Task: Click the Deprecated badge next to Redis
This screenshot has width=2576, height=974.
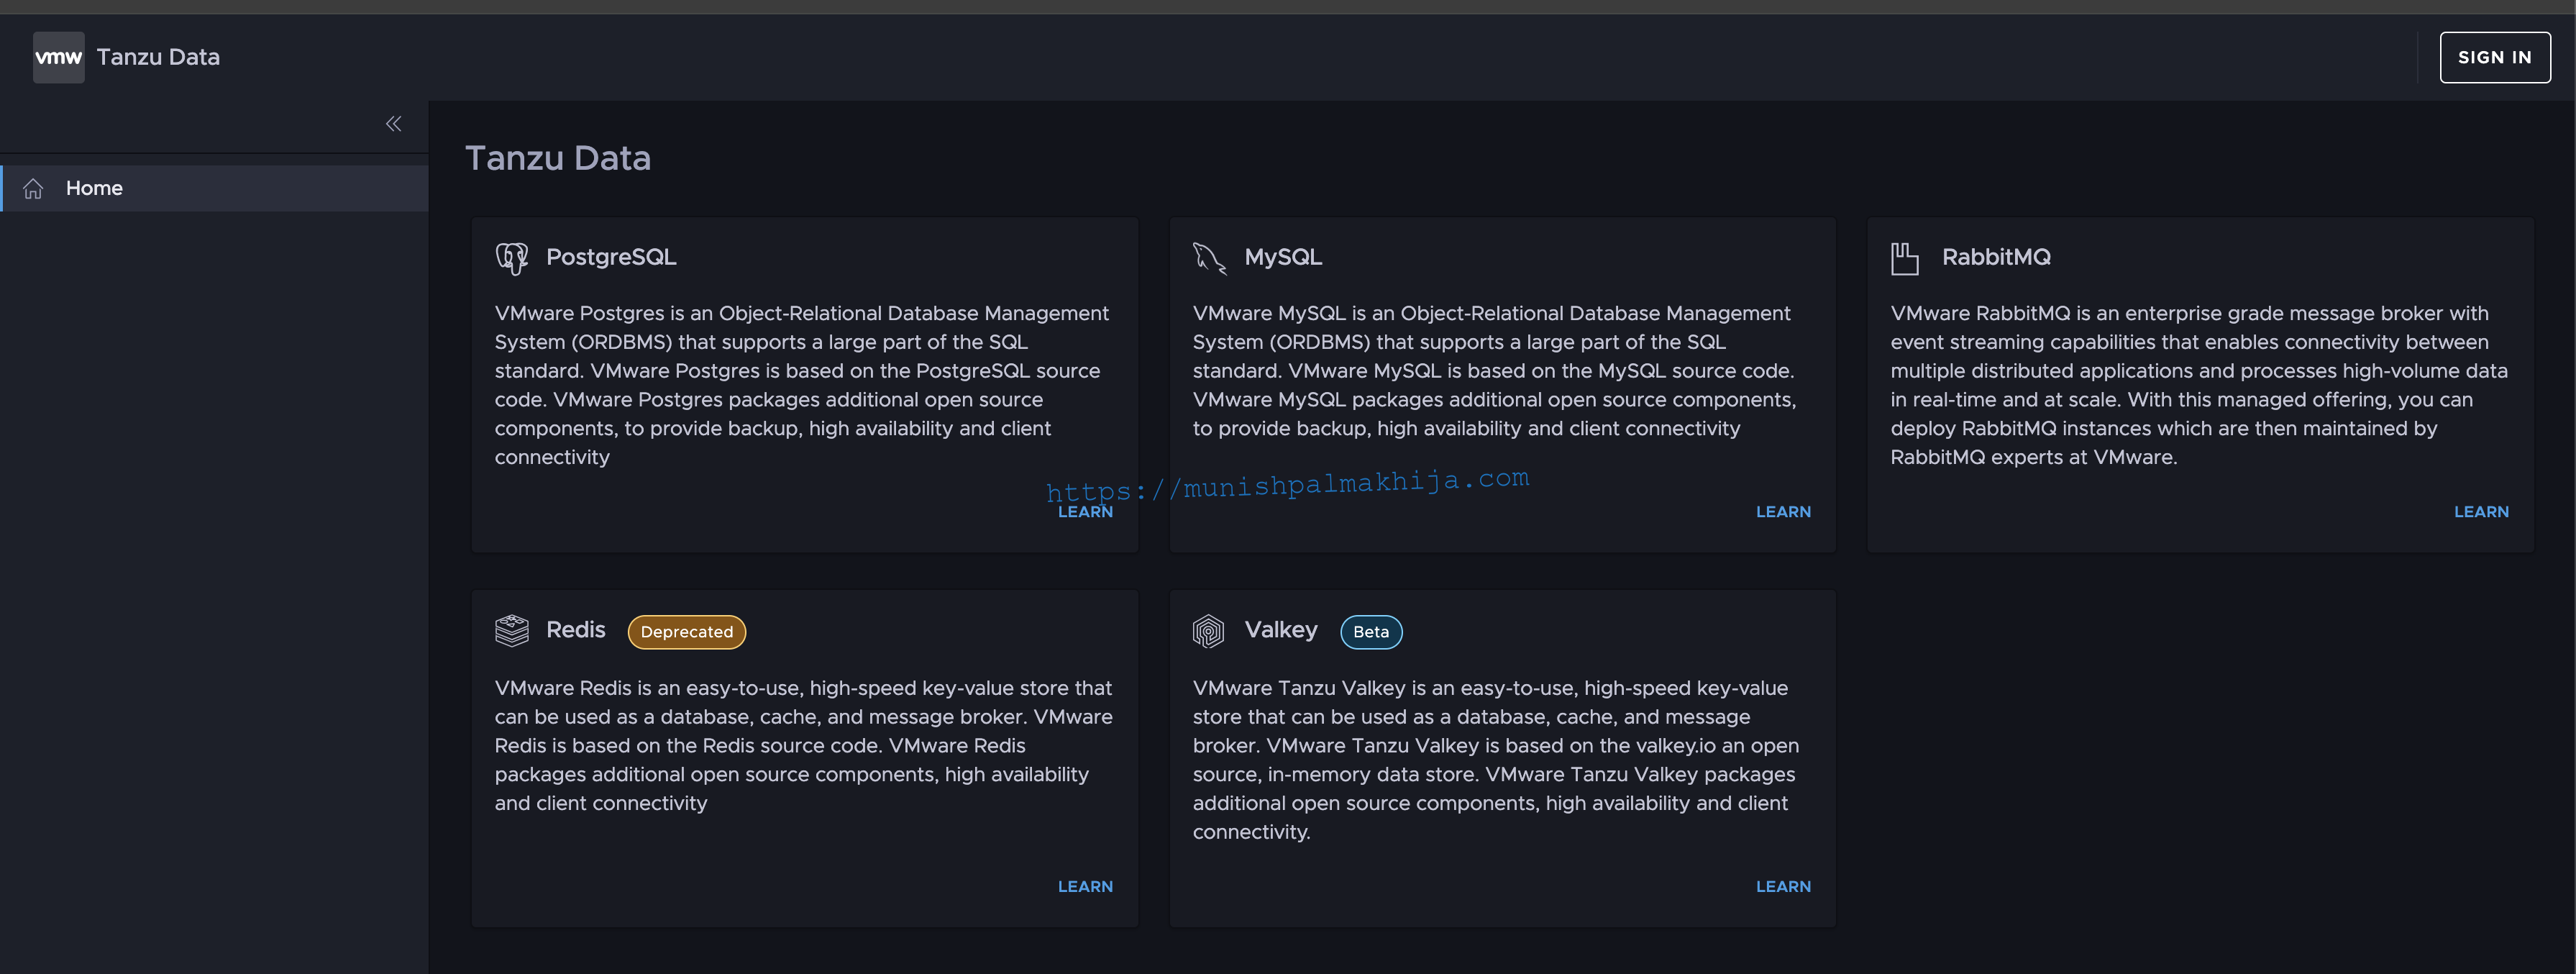Action: coord(687,632)
